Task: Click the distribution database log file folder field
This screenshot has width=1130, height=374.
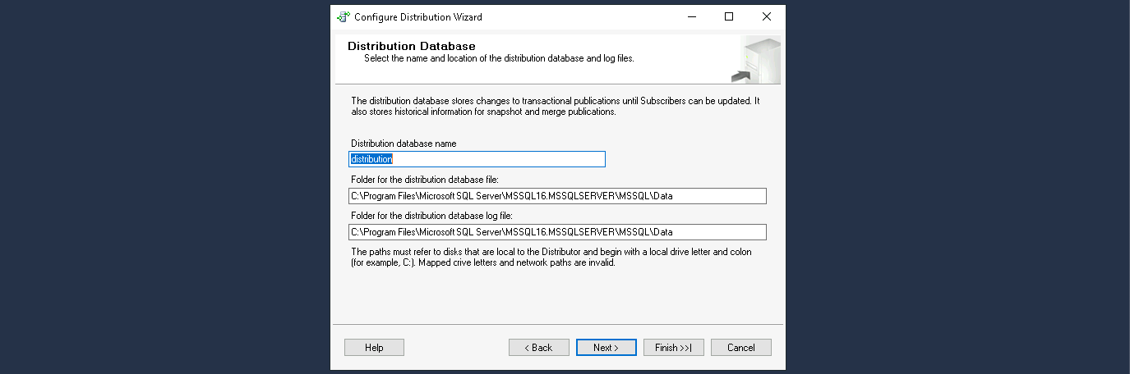Action: click(x=556, y=232)
